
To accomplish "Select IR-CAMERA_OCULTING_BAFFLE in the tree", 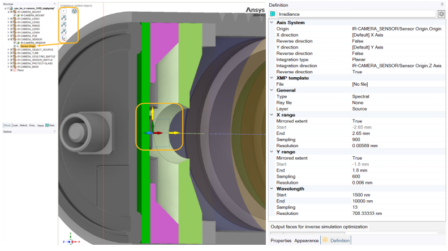I will point(36,56).
